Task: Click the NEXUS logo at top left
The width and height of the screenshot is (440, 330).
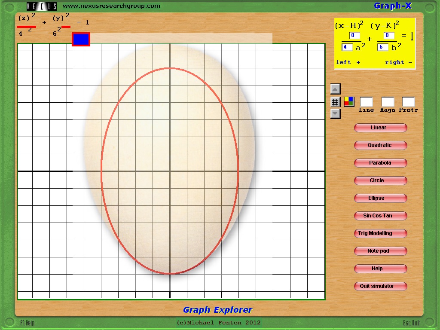Action: [x=42, y=6]
